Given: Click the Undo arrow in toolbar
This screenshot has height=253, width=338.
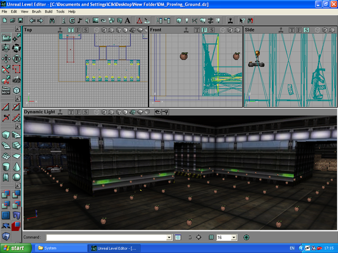Looking at the screenshot, I should coord(32,21).
